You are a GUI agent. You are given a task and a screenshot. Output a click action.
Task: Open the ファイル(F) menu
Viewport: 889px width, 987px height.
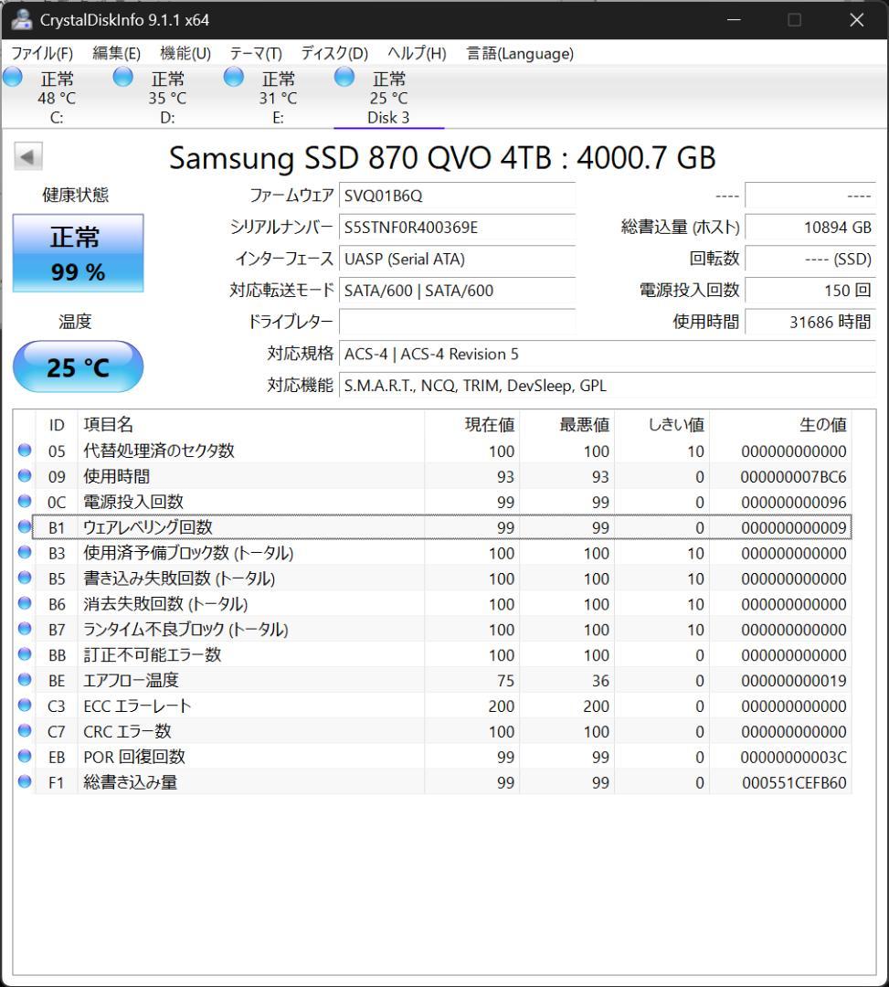point(42,54)
